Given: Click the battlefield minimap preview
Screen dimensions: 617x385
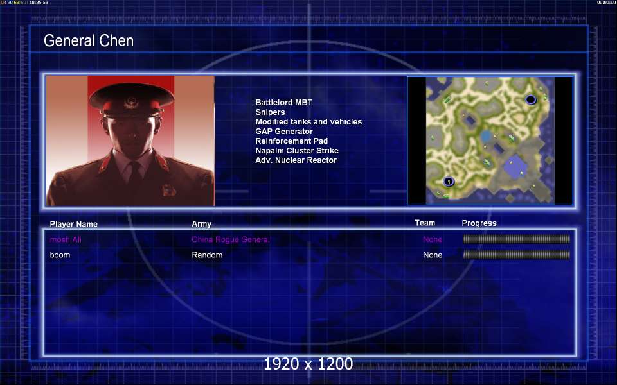Looking at the screenshot, I should point(490,141).
